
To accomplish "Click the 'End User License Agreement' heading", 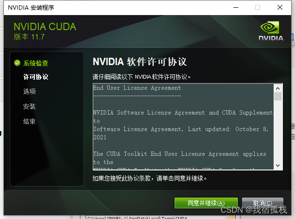I will click(137, 88).
